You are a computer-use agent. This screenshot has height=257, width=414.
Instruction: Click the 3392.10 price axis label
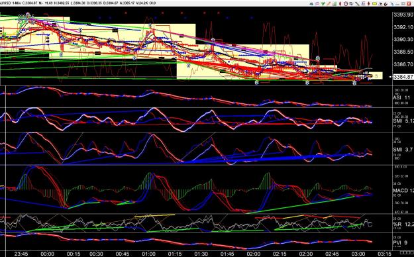click(x=403, y=27)
